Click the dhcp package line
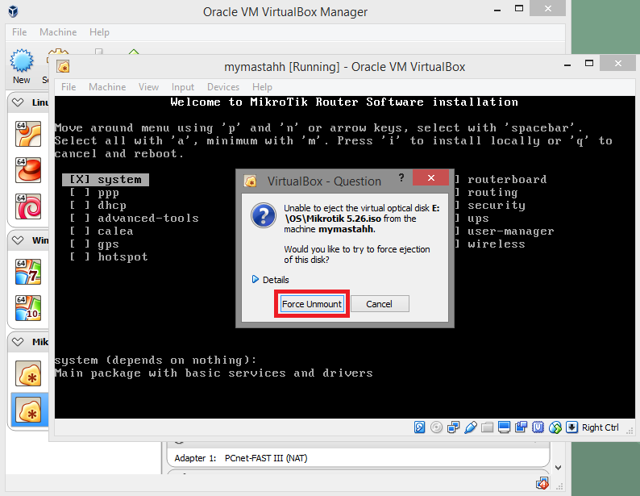 (98, 205)
